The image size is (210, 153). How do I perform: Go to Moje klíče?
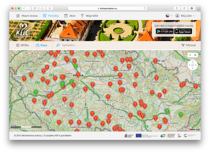point(89,16)
